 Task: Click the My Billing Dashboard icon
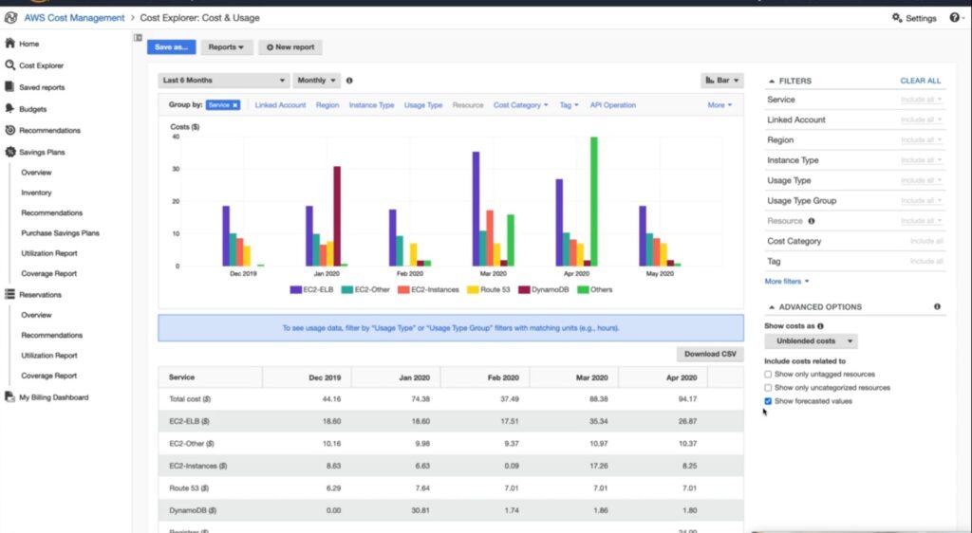pos(9,396)
